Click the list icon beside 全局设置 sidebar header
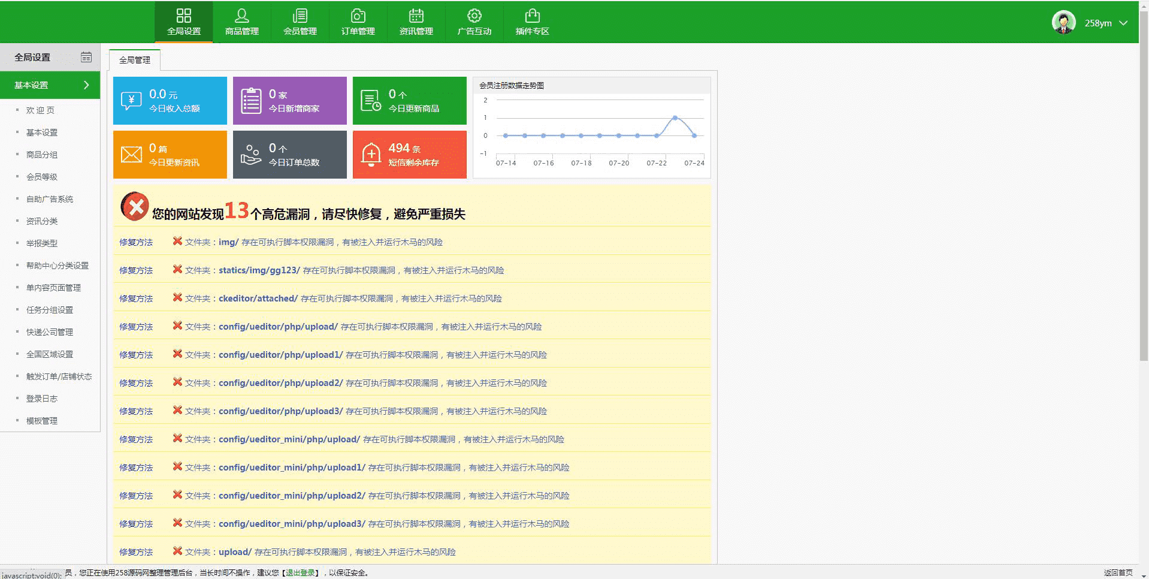The height and width of the screenshot is (579, 1149). (86, 58)
